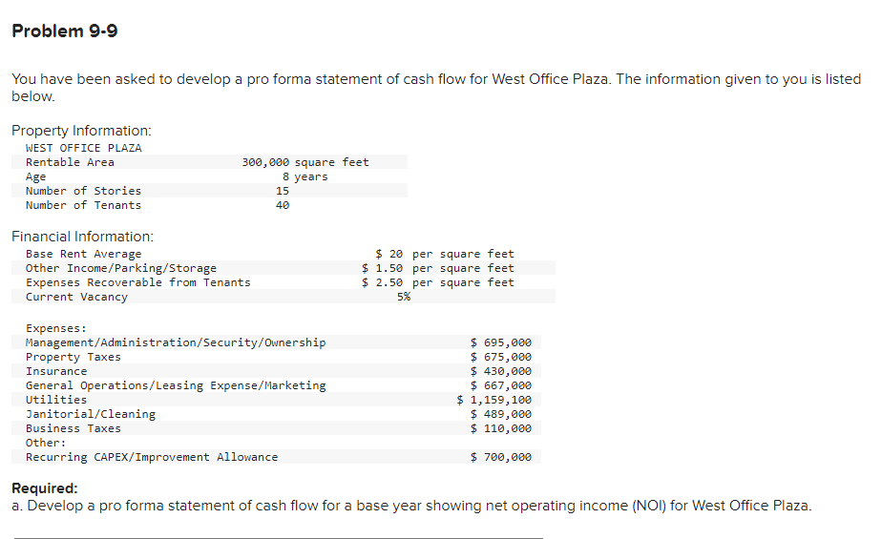Select the '$ 110,000' amount
The height and width of the screenshot is (539, 882).
(500, 429)
